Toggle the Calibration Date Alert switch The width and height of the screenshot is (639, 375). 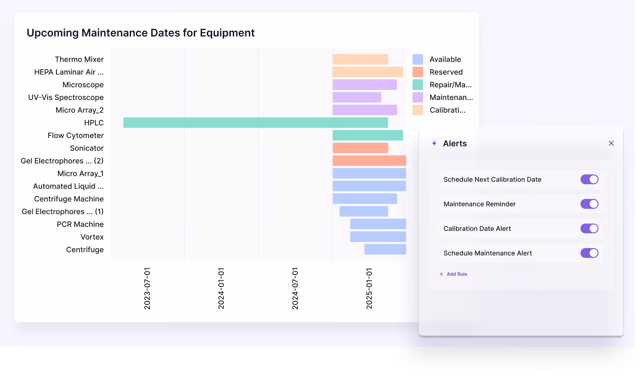click(590, 228)
